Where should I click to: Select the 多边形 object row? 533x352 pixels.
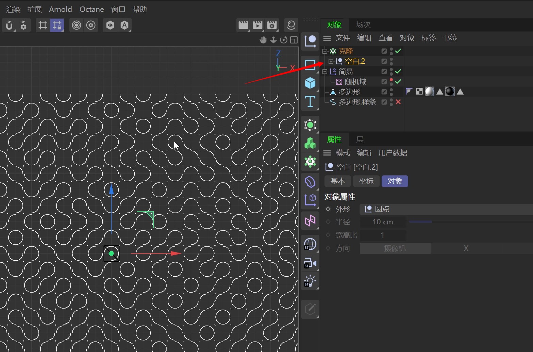[x=349, y=92]
